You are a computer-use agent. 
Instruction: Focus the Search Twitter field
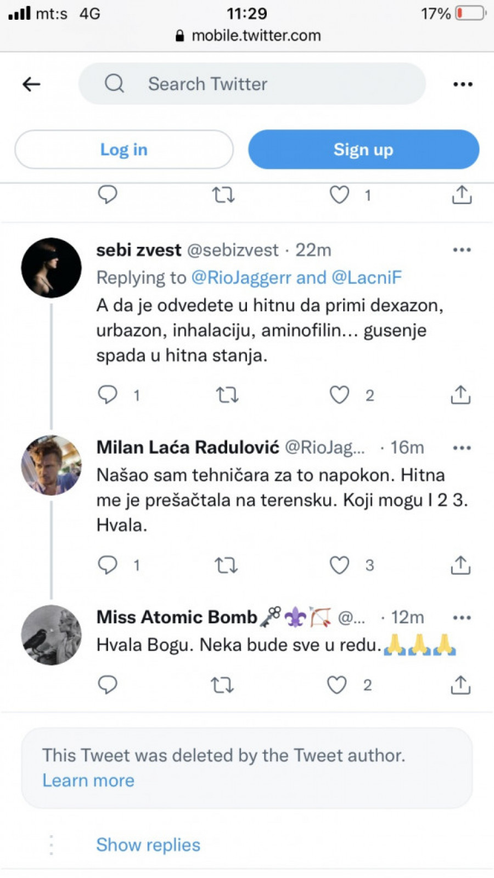pos(252,84)
